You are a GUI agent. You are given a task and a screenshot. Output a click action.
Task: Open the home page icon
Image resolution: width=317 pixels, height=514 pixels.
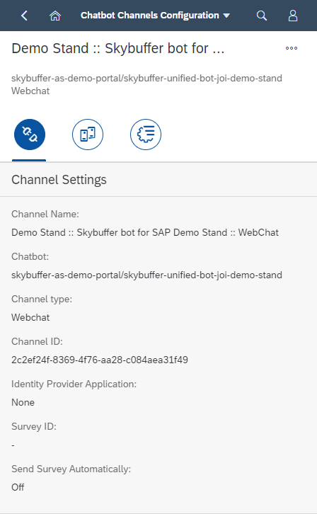coord(55,16)
